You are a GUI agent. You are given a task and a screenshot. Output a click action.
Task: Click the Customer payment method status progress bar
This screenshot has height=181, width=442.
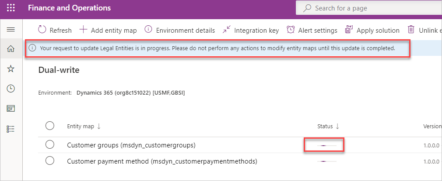(327, 161)
